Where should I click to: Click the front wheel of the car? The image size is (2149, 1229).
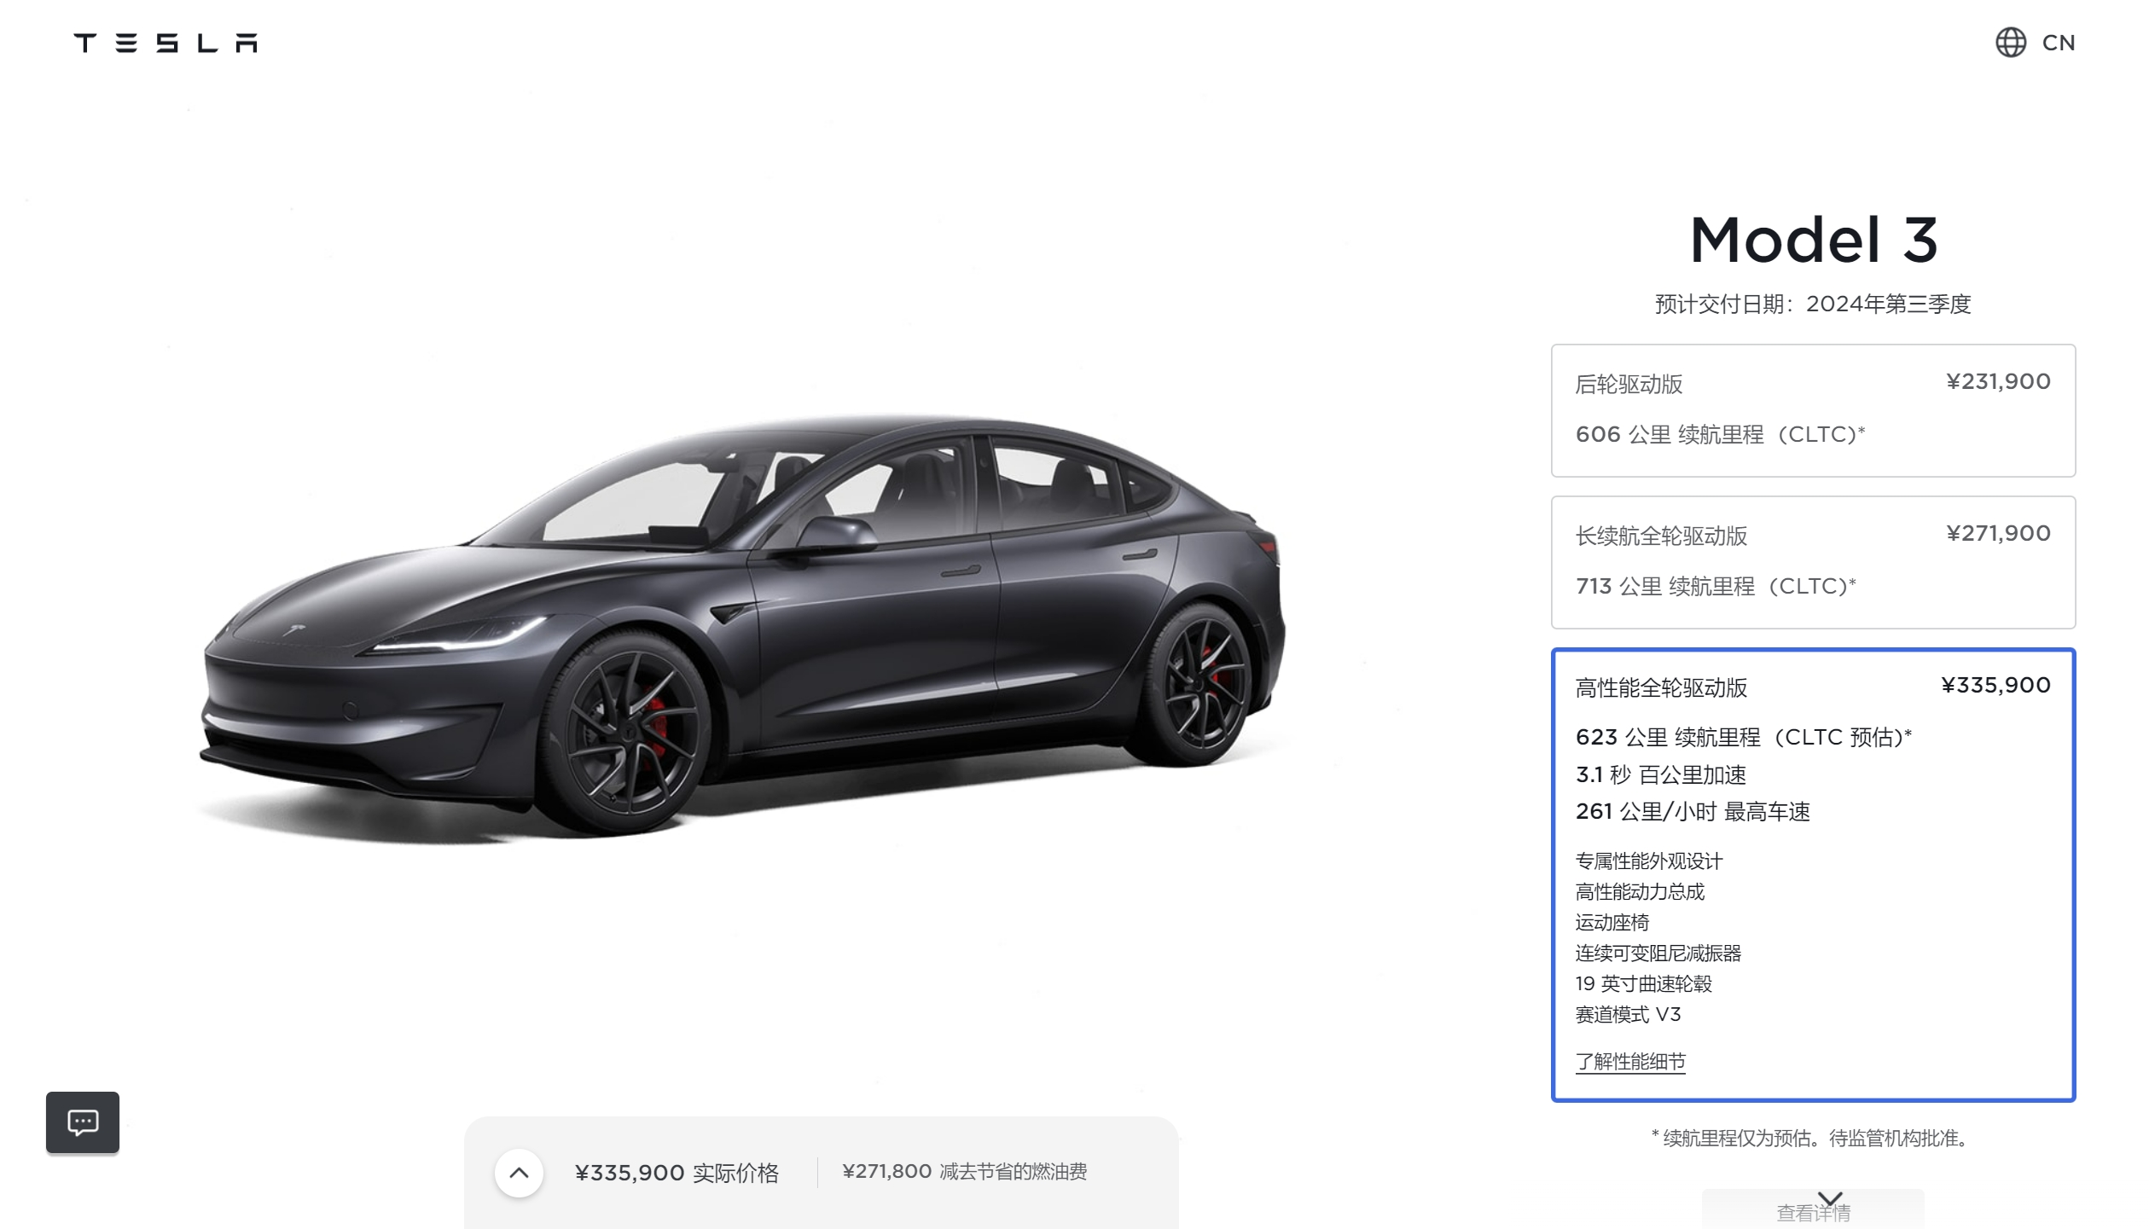click(x=627, y=733)
